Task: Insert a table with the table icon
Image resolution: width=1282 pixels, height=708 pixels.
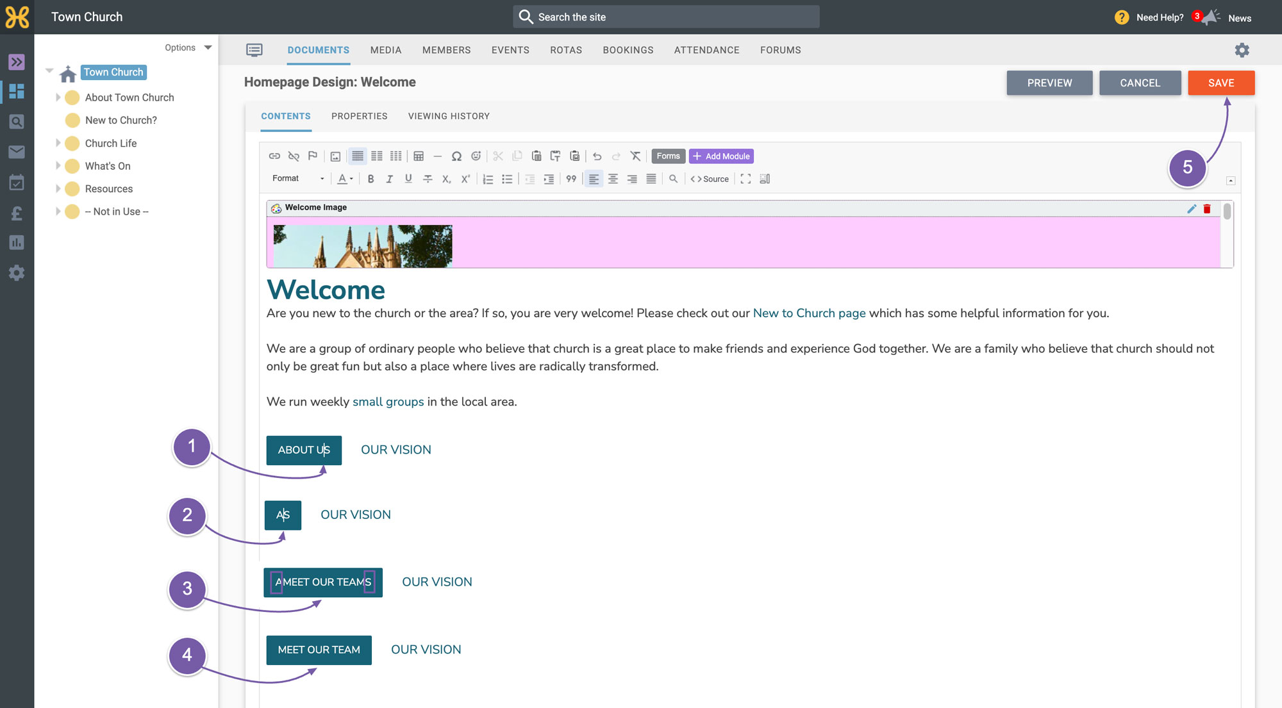Action: tap(419, 156)
